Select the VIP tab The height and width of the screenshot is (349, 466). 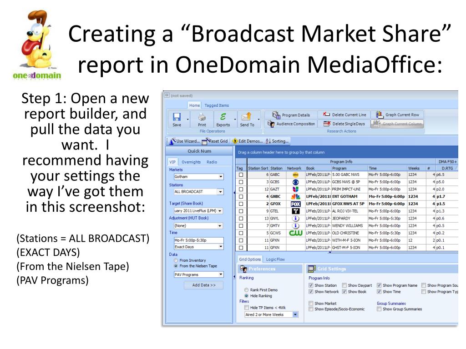point(172,162)
